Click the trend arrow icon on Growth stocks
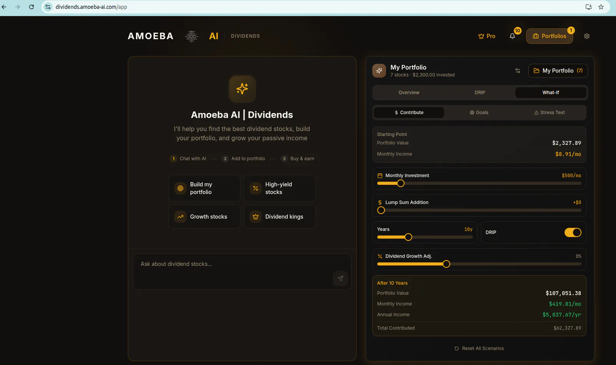Screen dimensions: 616x365 click(180, 217)
